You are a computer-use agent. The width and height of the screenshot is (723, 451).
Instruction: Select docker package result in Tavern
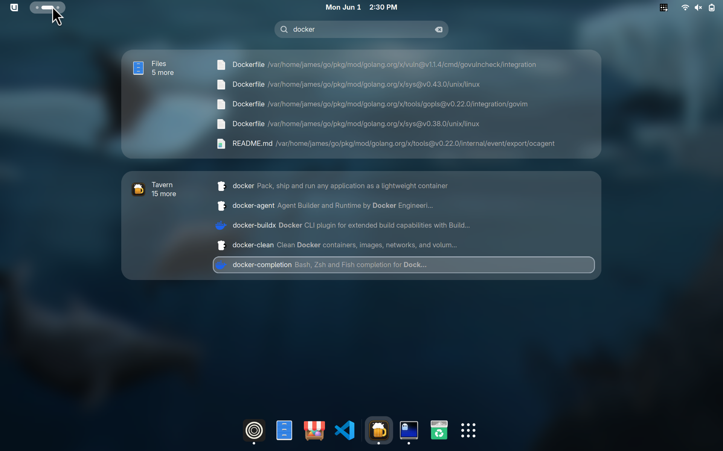404,186
